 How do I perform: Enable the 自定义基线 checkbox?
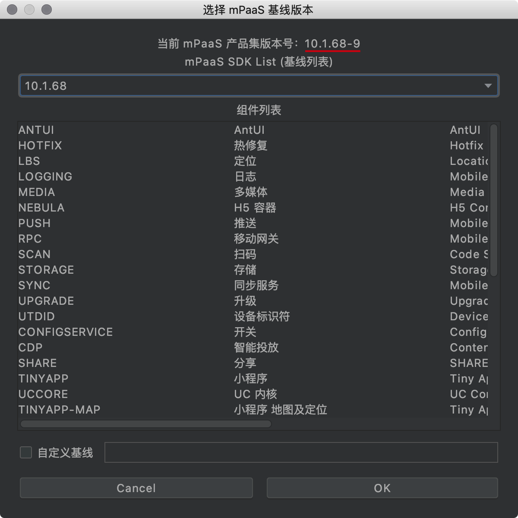point(26,452)
